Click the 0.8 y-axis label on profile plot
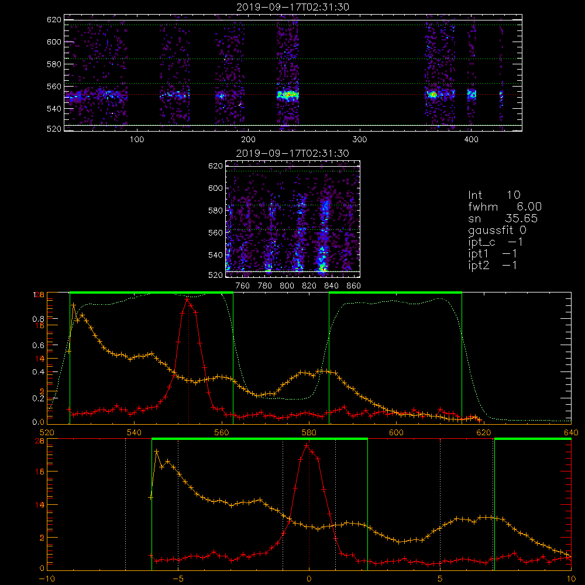The height and width of the screenshot is (585, 585). pyautogui.click(x=38, y=319)
